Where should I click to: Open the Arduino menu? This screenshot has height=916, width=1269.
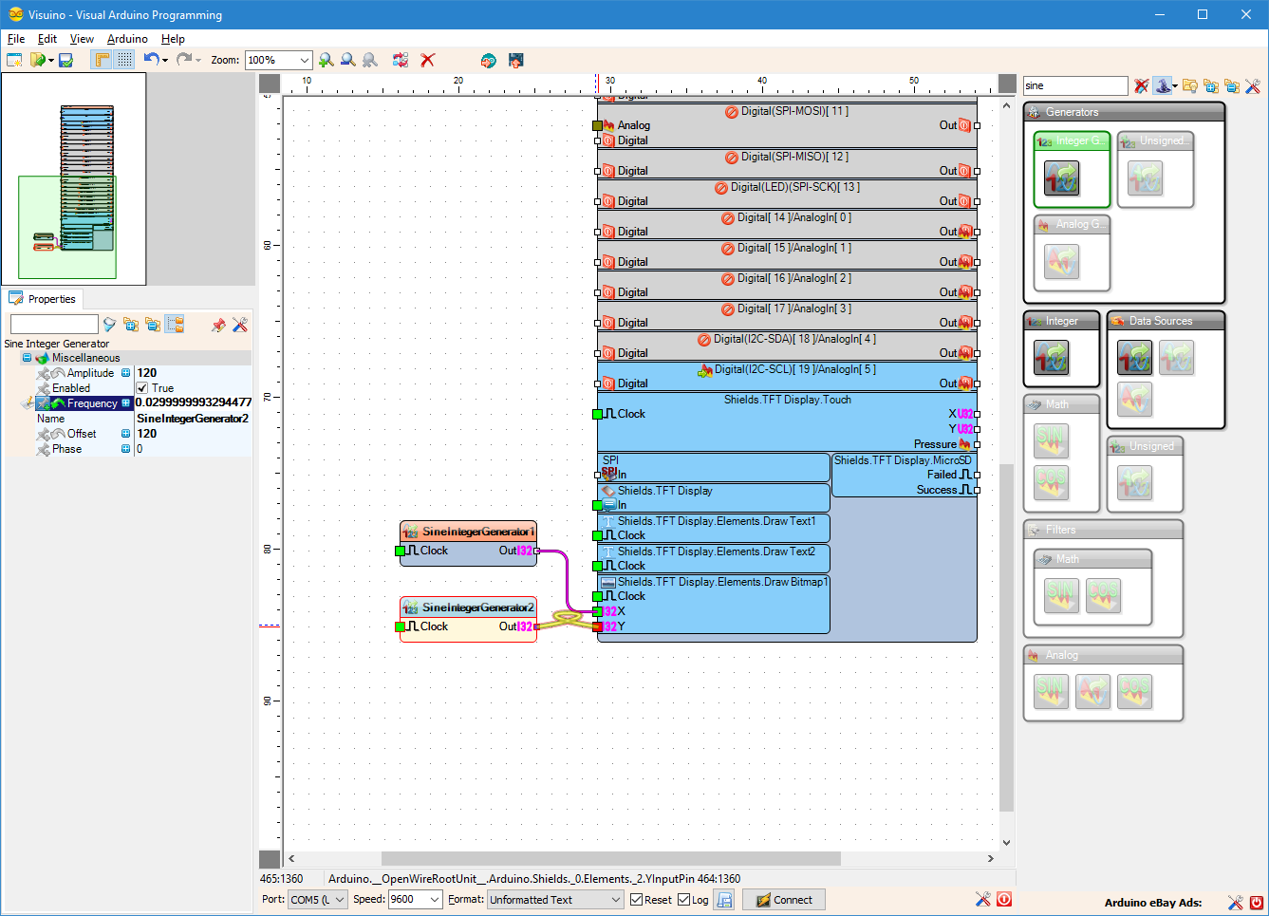(x=127, y=39)
